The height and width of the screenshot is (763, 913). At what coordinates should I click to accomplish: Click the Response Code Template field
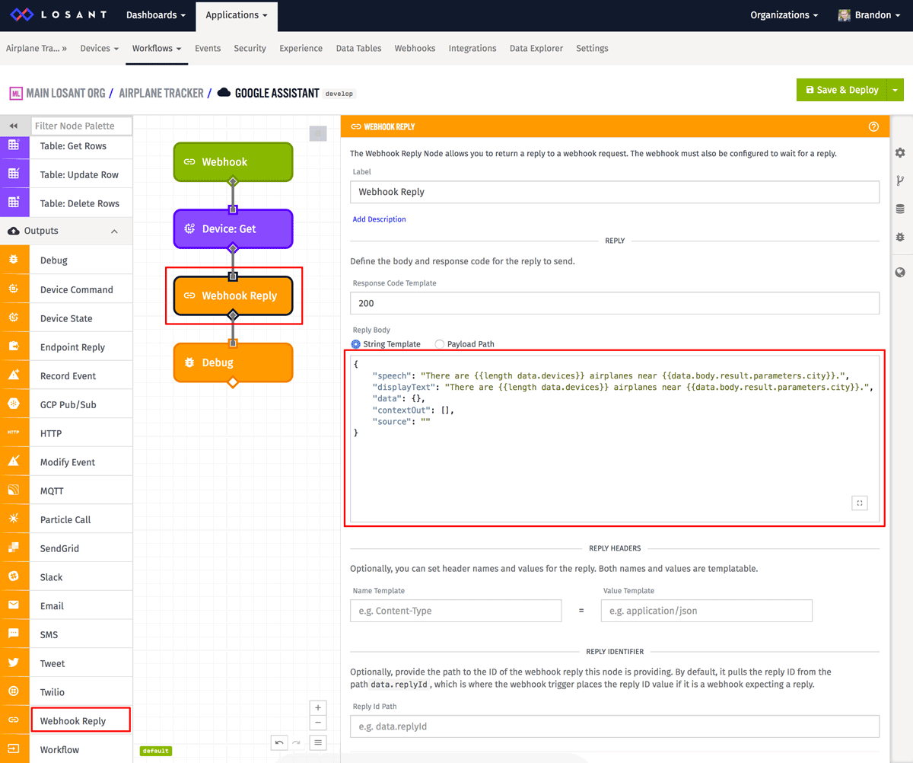tap(614, 302)
